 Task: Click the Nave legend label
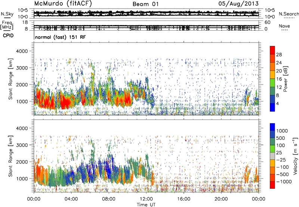(x=284, y=26)
